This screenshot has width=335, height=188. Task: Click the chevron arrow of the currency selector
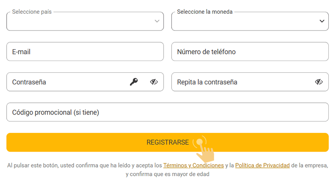point(322,21)
